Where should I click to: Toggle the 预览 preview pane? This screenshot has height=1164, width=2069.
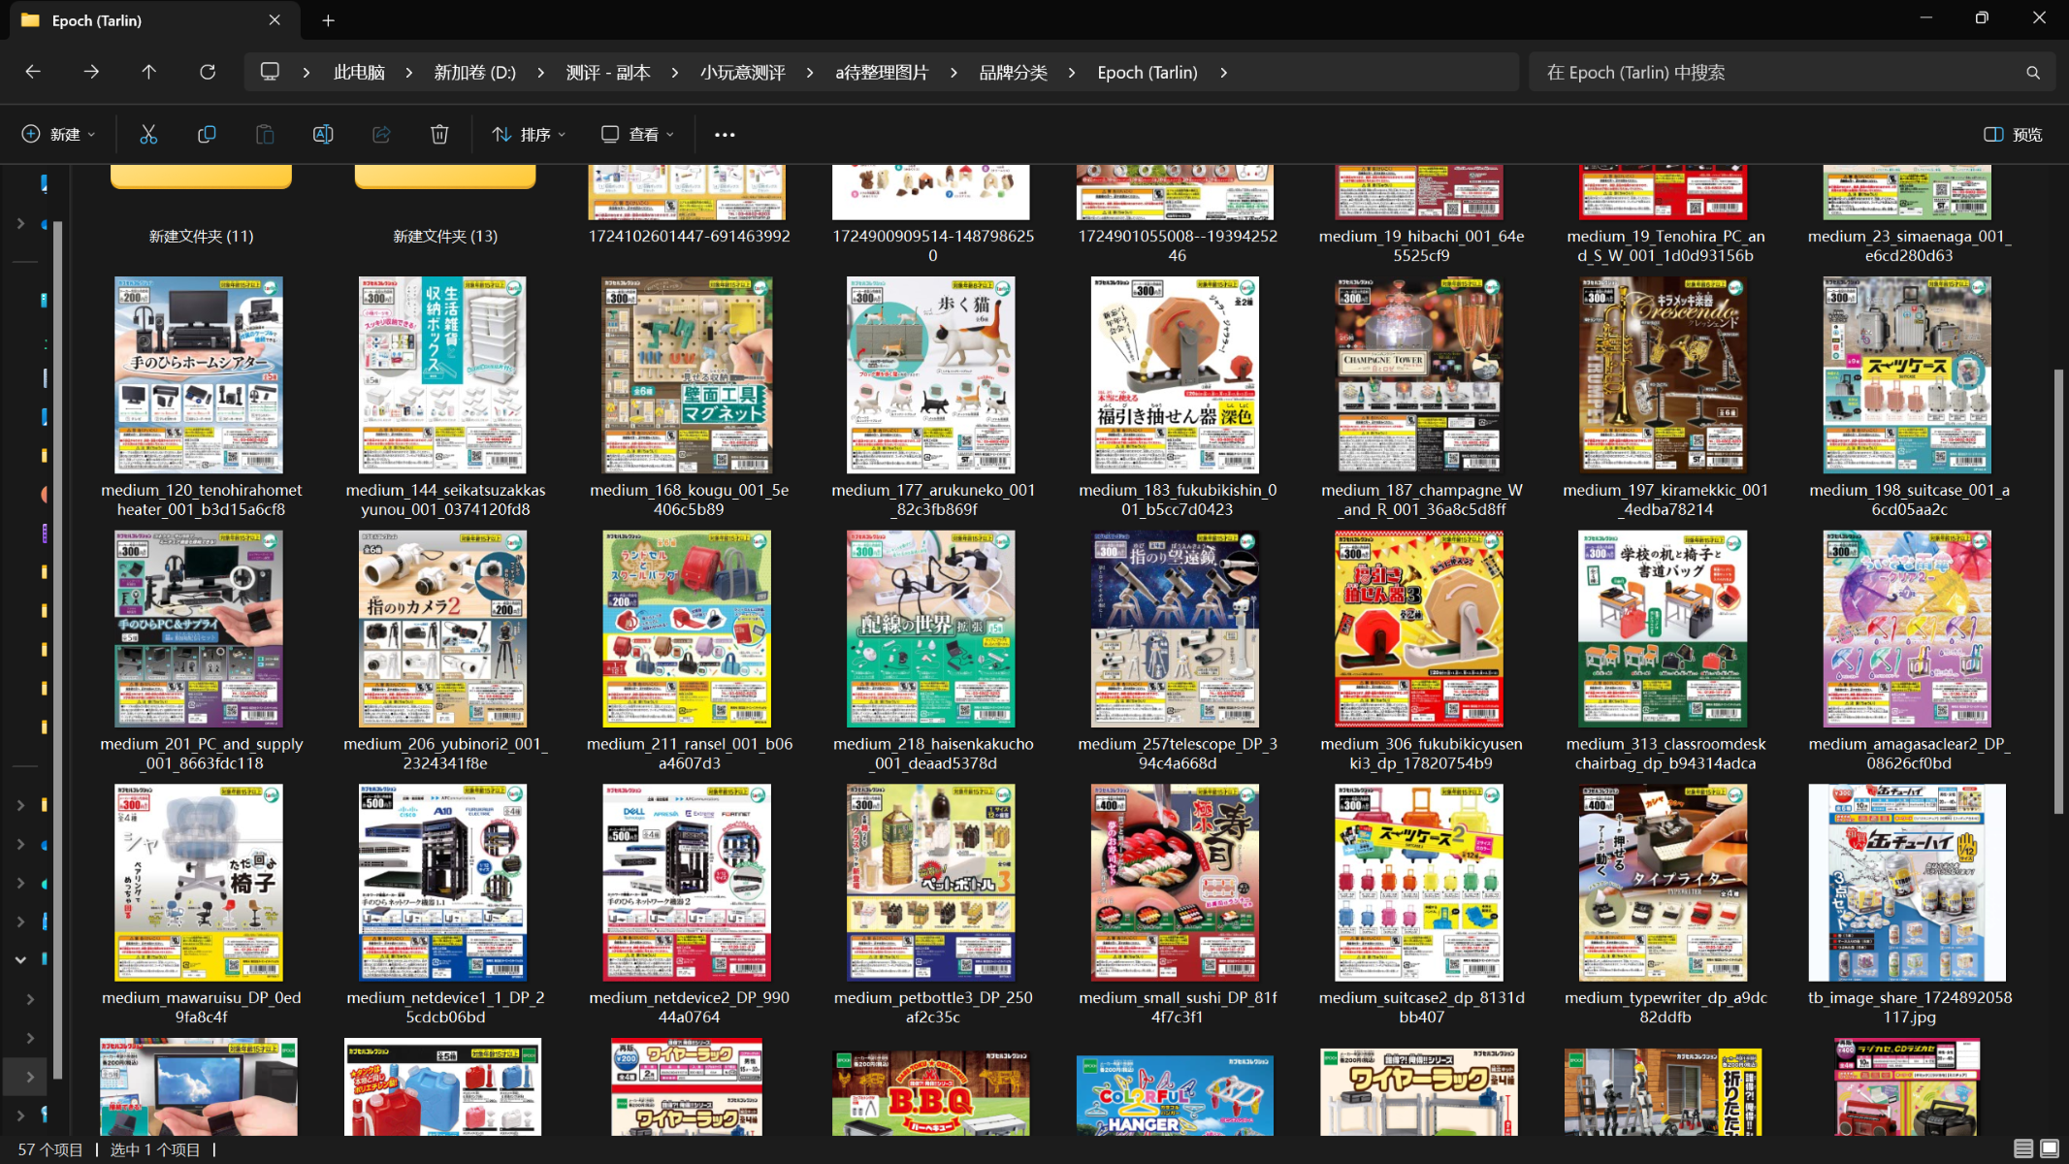point(2014,135)
